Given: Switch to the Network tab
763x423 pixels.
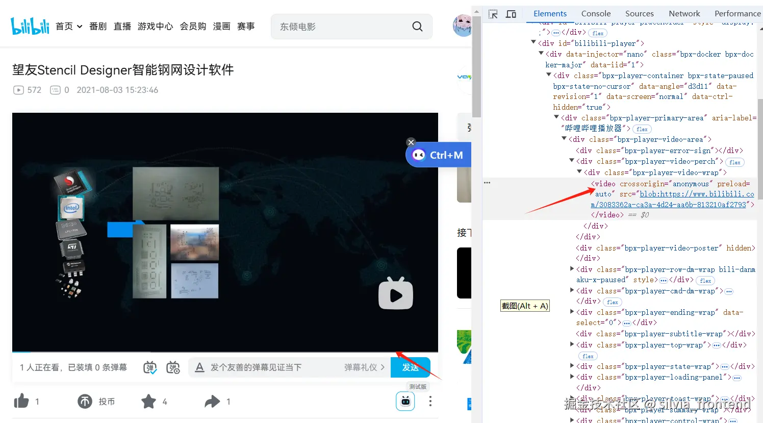Looking at the screenshot, I should pos(684,14).
